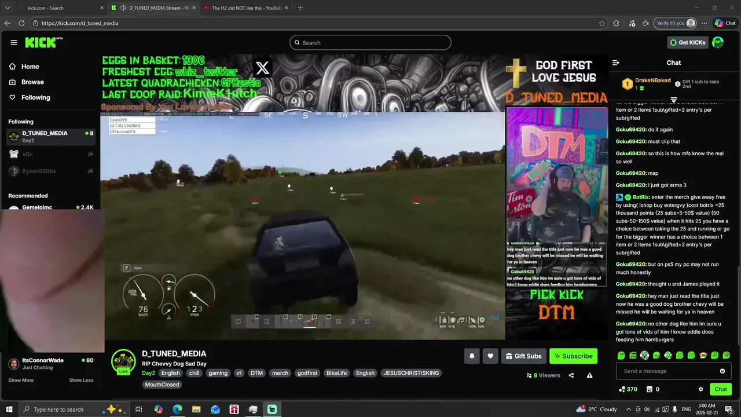Click the green Chat send button
The image size is (741, 417).
721,389
